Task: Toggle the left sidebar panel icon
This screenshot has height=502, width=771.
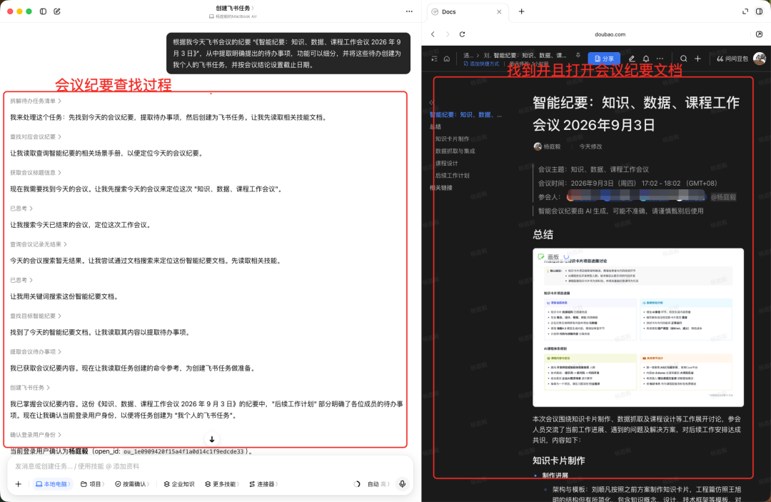Action: click(x=44, y=11)
